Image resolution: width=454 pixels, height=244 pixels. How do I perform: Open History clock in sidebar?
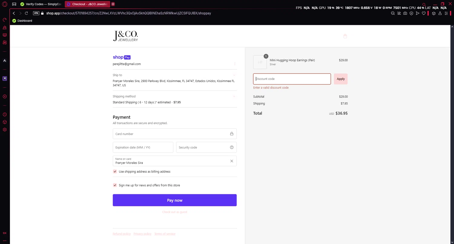(5, 115)
